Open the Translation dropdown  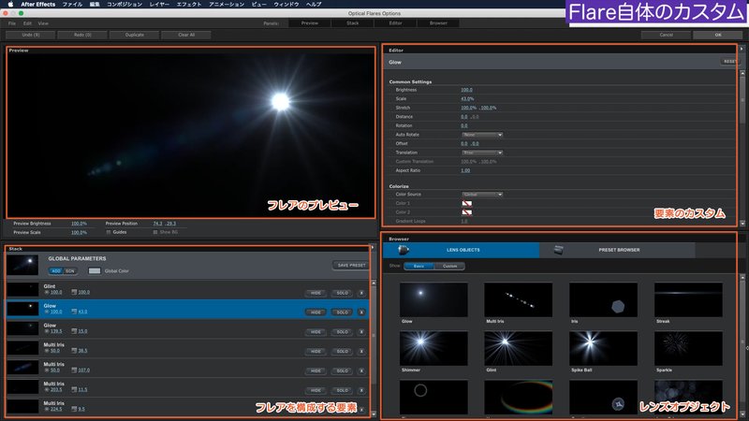[x=482, y=152]
